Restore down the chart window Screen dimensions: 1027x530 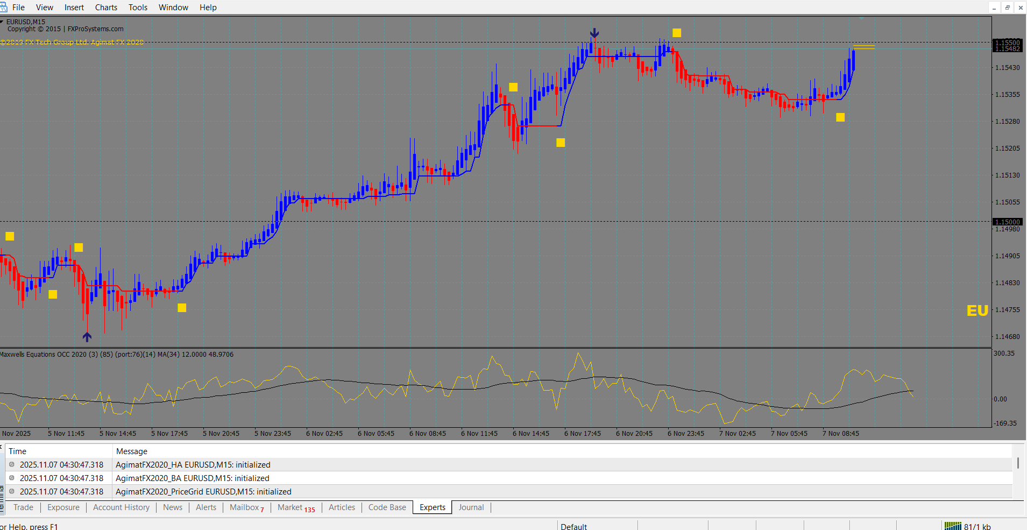coord(1007,8)
